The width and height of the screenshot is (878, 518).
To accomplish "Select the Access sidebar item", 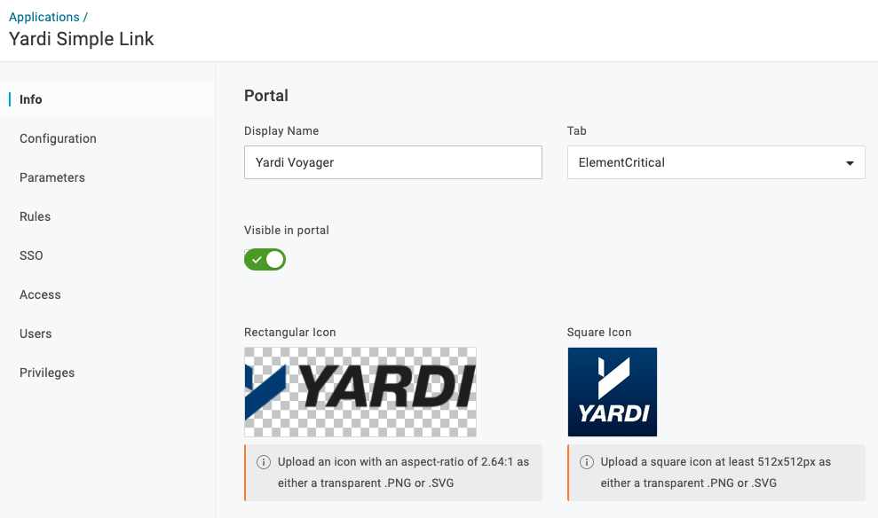I will (40, 294).
